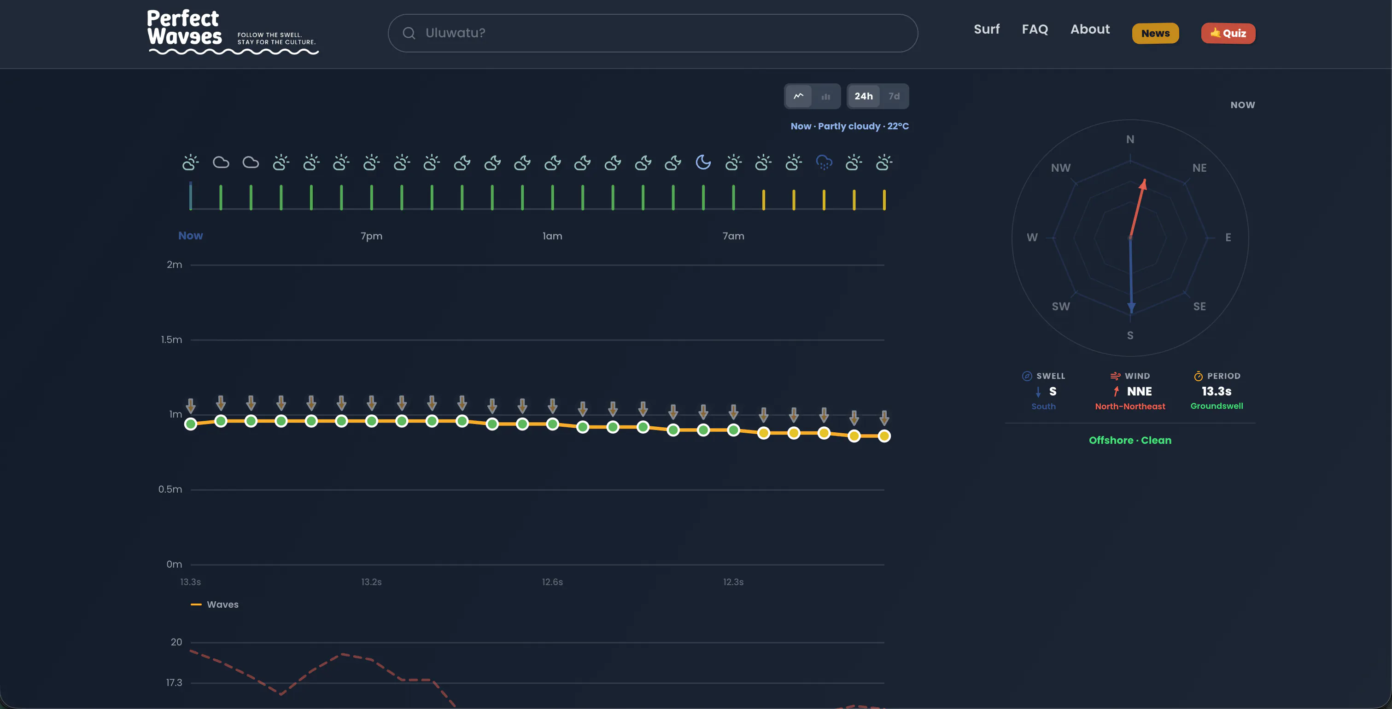Viewport: 1392px width, 709px height.
Task: Click the blue rain cloud icon
Action: [x=824, y=162]
